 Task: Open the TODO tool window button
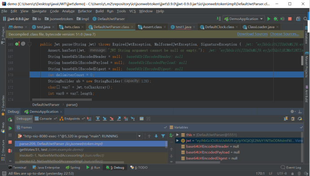click(x=139, y=167)
